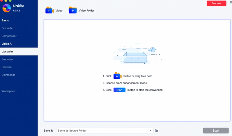Open the Workspace section
Screen dimensions: 232x136
pyautogui.click(x=8, y=91)
